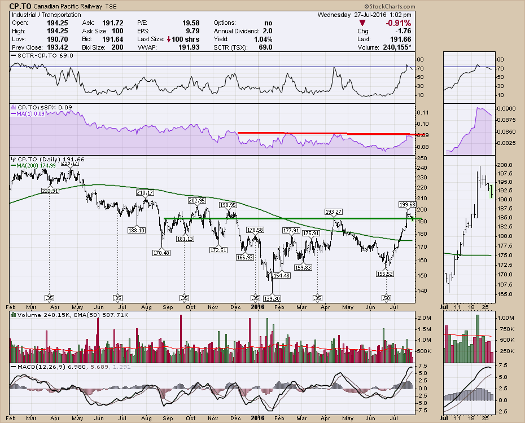Click the 155.52 low price label
Image resolution: width=525 pixels, height=423 pixels.
[384, 274]
